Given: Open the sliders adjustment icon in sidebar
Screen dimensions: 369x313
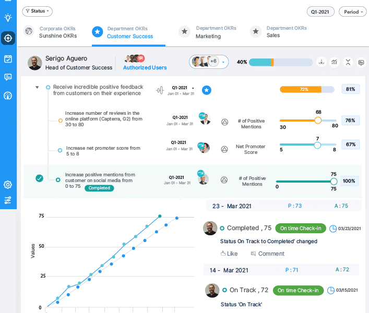Looking at the screenshot, I should pyautogui.click(x=8, y=200).
